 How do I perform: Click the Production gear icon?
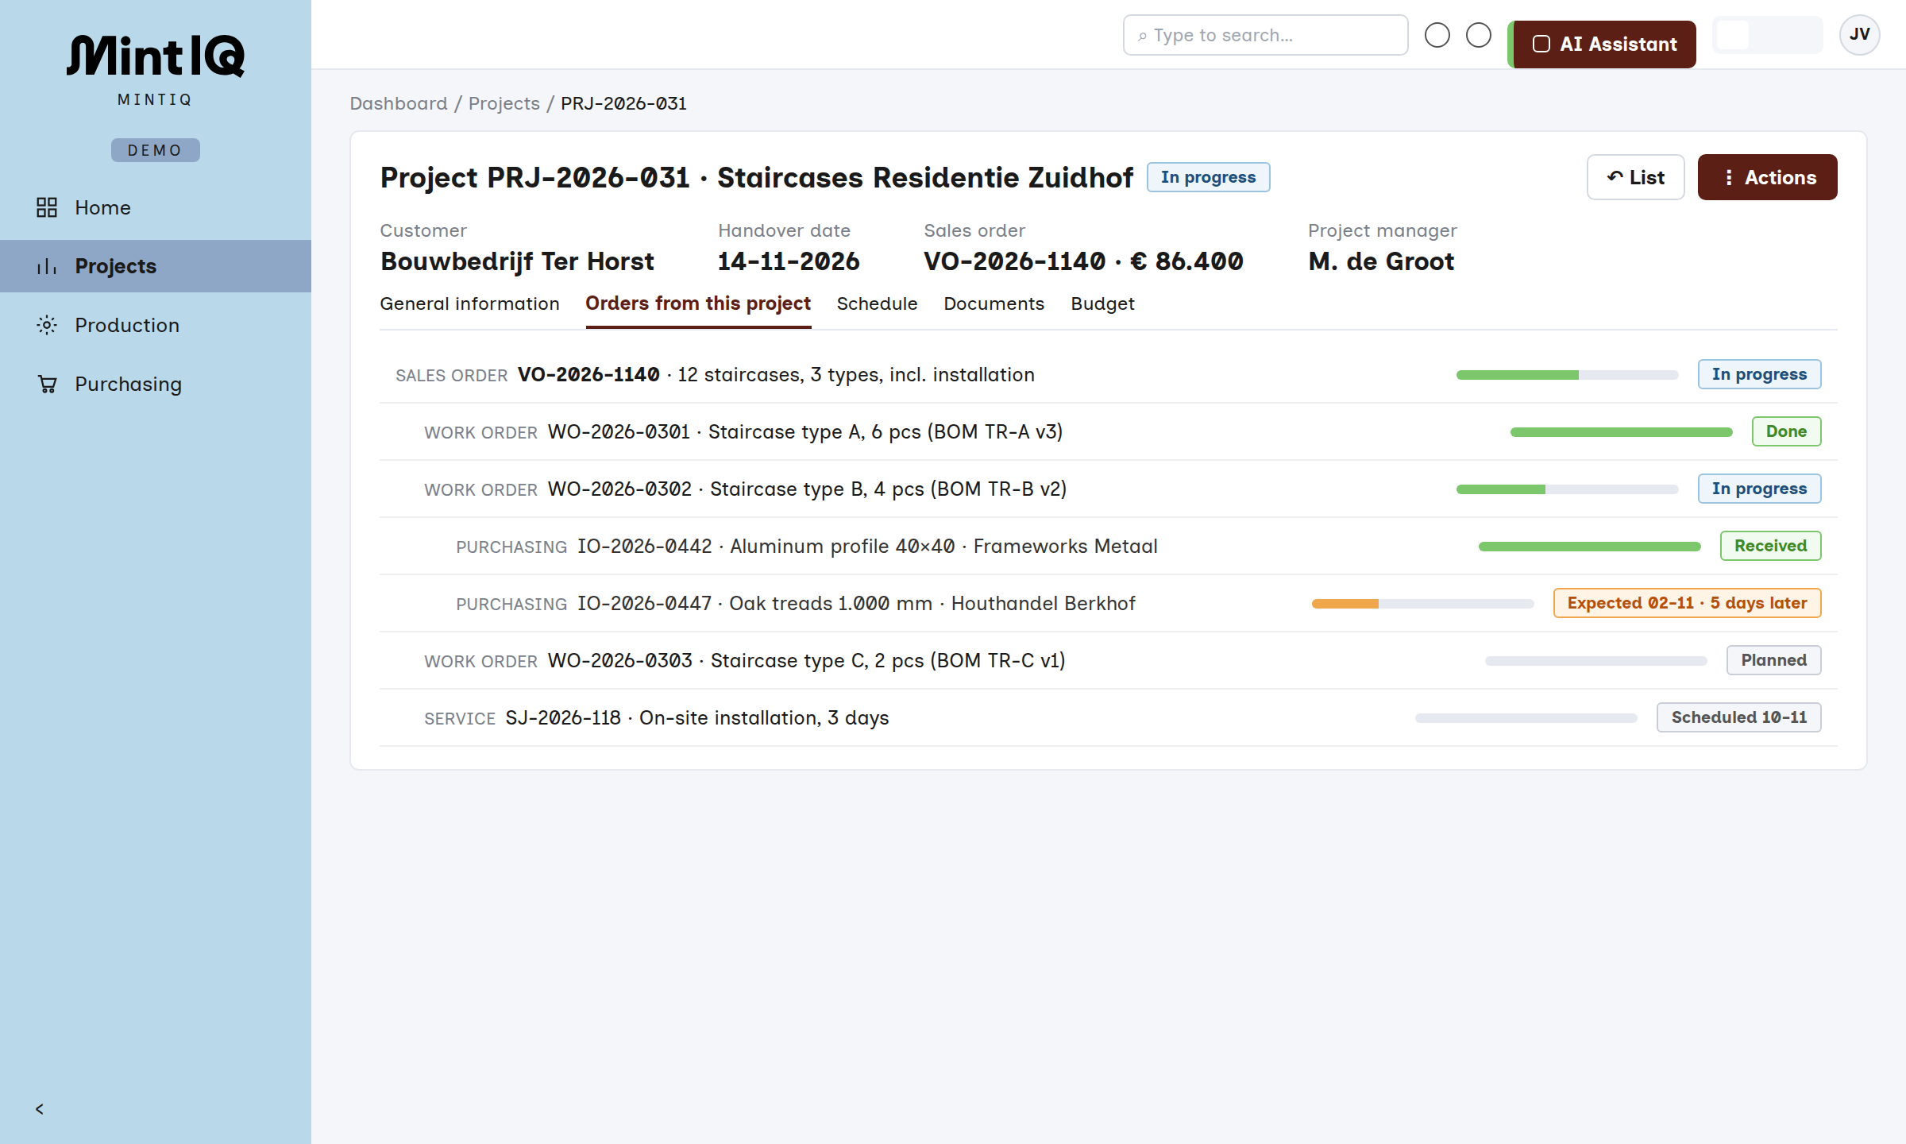pos(47,325)
